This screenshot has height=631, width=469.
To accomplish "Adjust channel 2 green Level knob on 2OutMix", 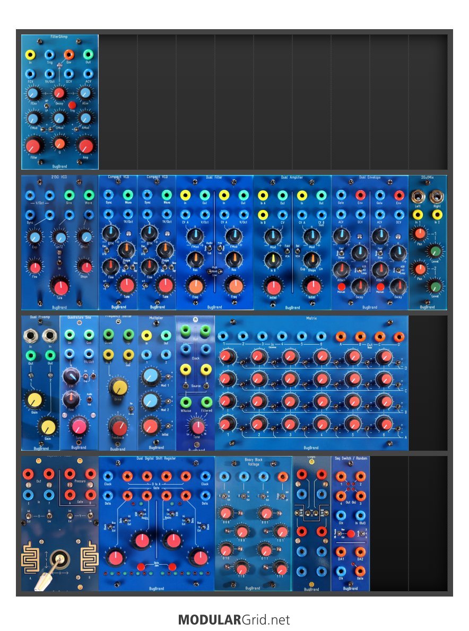I will pyautogui.click(x=435, y=287).
